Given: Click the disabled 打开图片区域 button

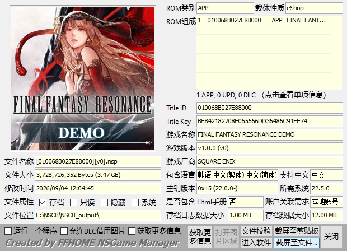Looking at the screenshot, I should pyautogui.click(x=226, y=237).
